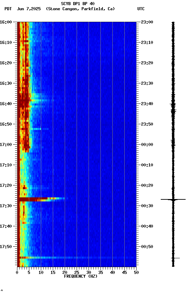Click the '00:40' UTC time label

coord(147,227)
